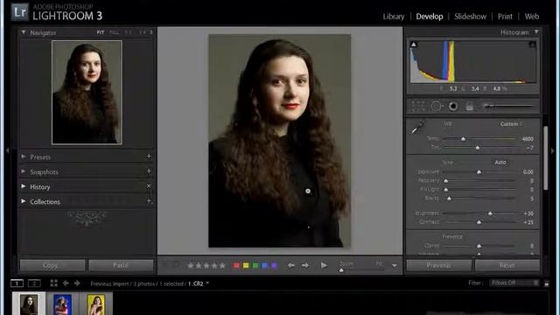Click the Brightness slider handle
The width and height of the screenshot is (560, 315).
490,213
